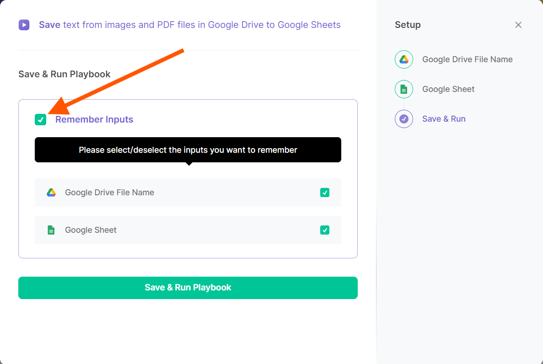Click the Google Sheet input row text
Image resolution: width=543 pixels, height=364 pixels.
(91, 230)
